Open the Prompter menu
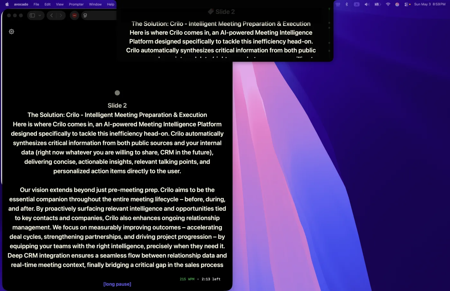 tap(76, 4)
